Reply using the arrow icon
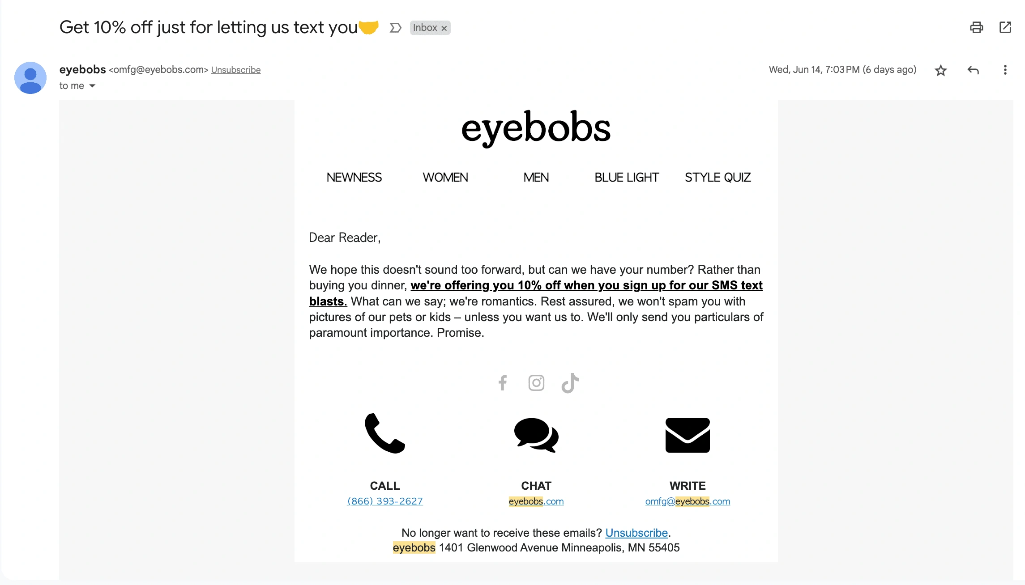 pos(973,70)
